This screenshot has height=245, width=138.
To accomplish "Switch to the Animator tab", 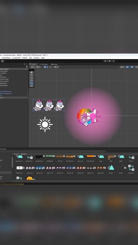I will pos(44,64).
